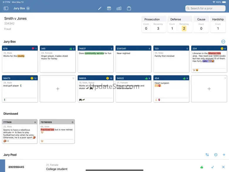Open the bar chart statistics icon
The image size is (229, 172).
click(119, 8)
